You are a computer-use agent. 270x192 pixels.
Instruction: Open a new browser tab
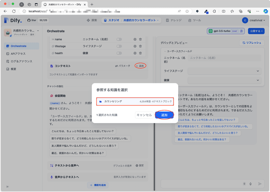point(92,4)
